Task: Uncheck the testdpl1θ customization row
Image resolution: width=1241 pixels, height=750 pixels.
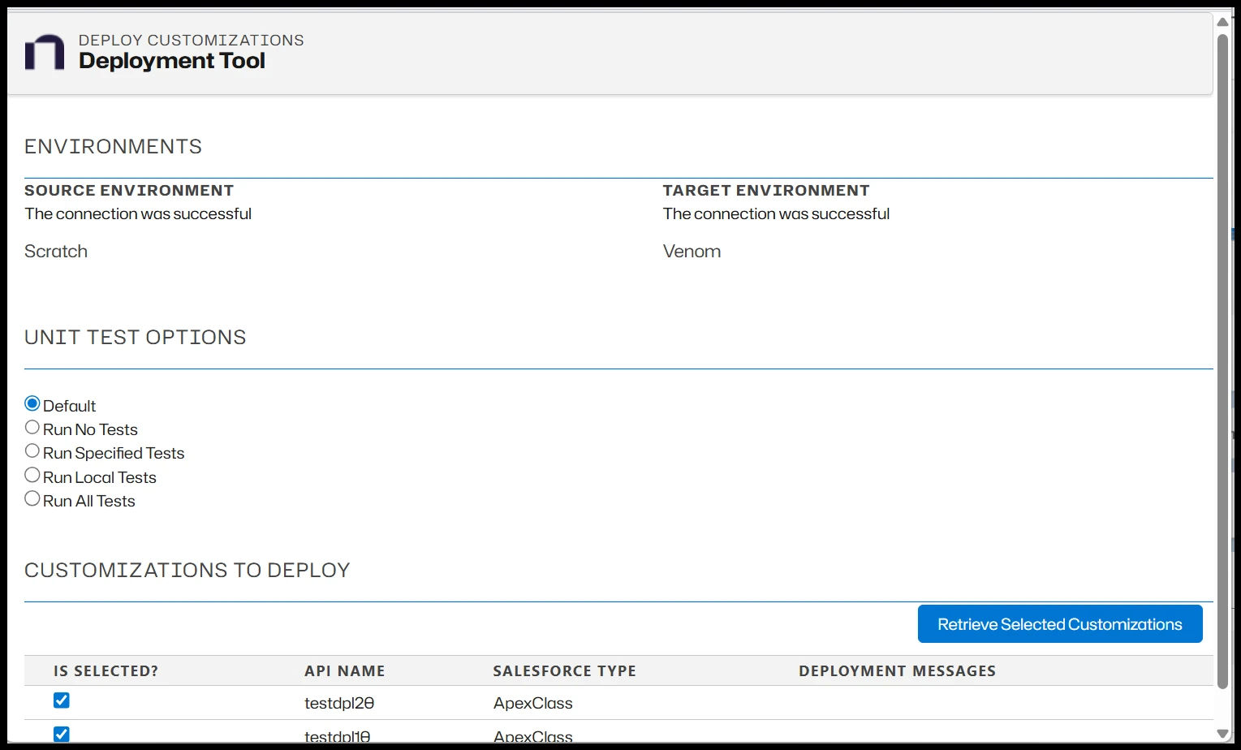Action: pyautogui.click(x=61, y=734)
